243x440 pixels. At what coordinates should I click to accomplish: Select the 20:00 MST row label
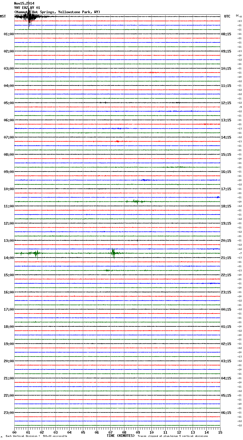coord(9,361)
